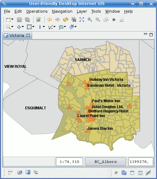Click the fast view add icon at the bottom left
157x179 pixels.
click(x=10, y=172)
